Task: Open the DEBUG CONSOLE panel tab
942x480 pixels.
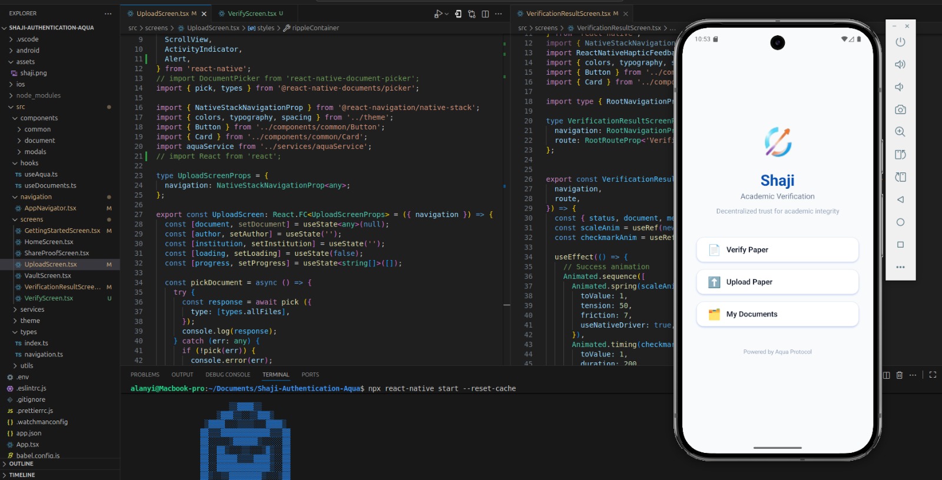Action: click(227, 375)
